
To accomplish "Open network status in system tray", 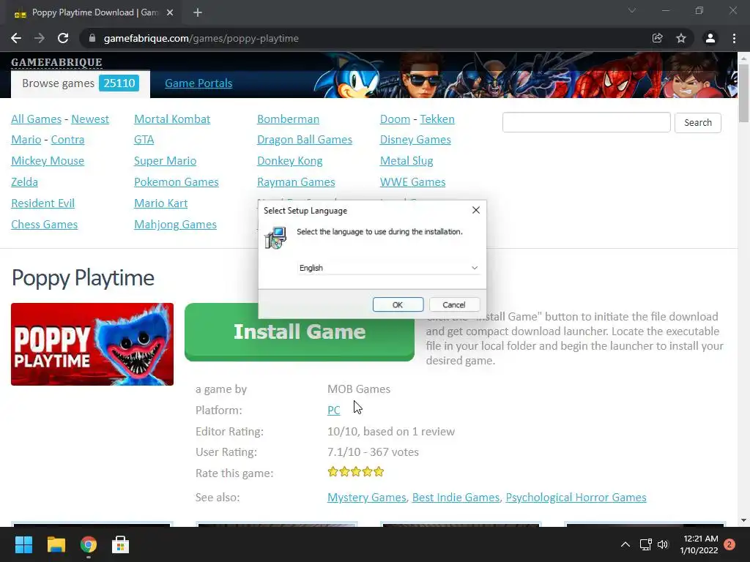I will [x=646, y=544].
